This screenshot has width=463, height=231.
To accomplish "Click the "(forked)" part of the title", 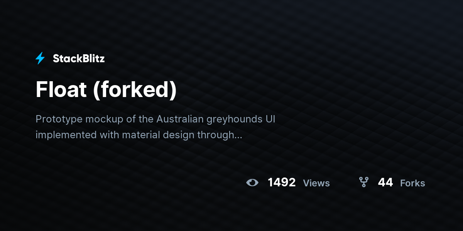I will [x=135, y=90].
